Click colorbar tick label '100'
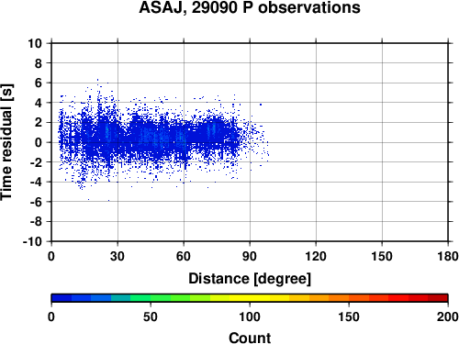This screenshot has height=344, width=459. (x=250, y=316)
